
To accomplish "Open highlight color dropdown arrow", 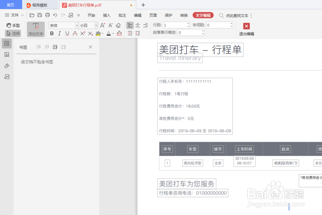I will 103,34.
